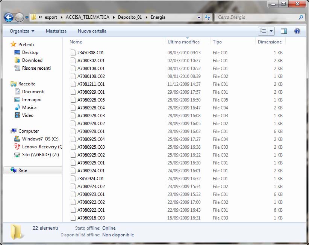Click the Masterizza toolbar button
309x245 pixels.
click(56, 31)
